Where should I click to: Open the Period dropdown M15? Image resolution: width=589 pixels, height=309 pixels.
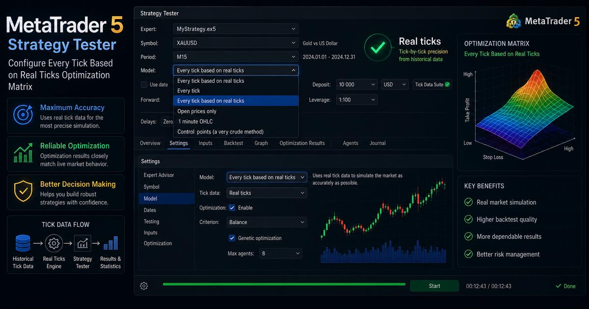pos(236,56)
